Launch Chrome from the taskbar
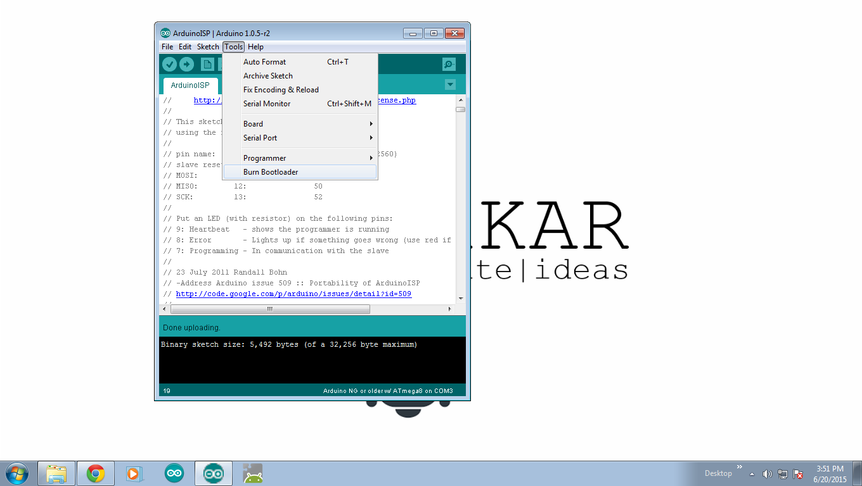The image size is (862, 486). [x=95, y=473]
